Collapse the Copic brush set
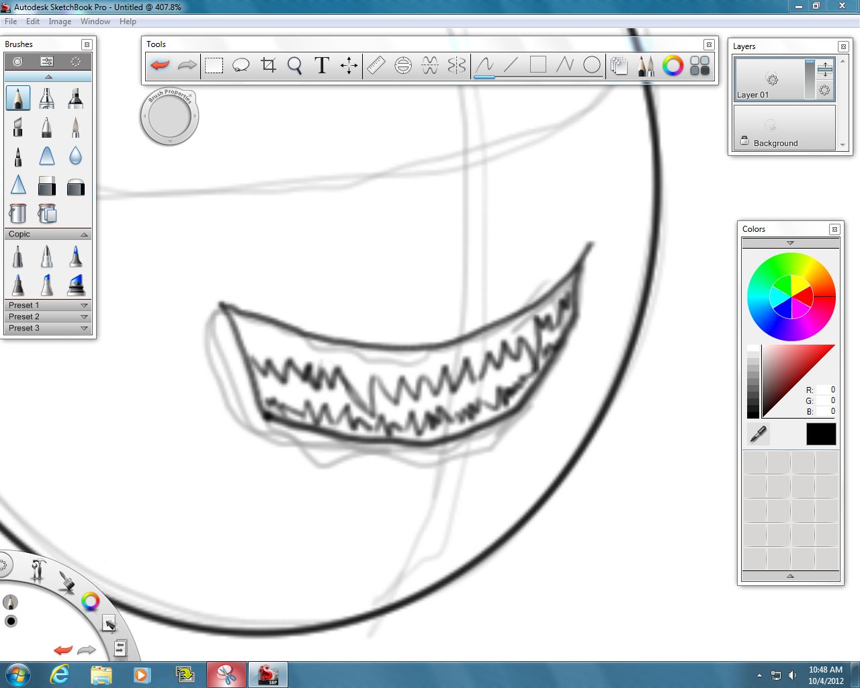Screen dimensions: 860x688 pos(84,234)
